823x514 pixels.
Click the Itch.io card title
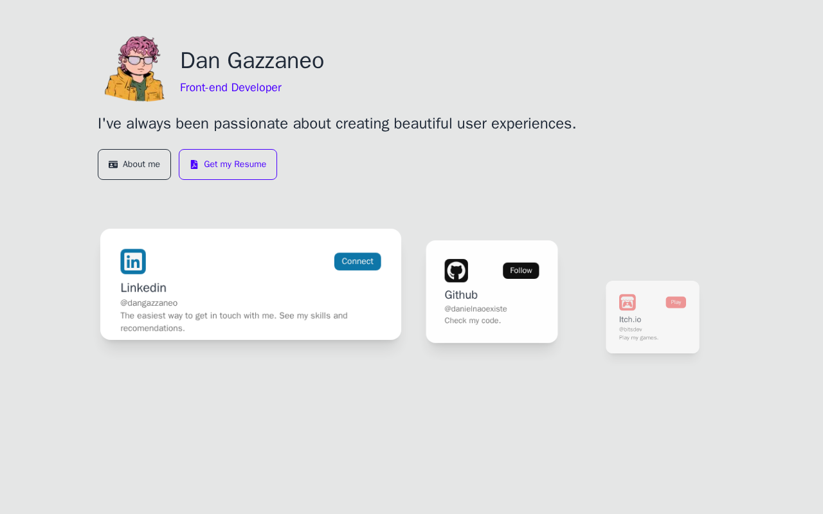pyautogui.click(x=630, y=319)
